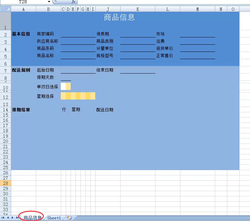Select the 商品信息 sheet tab

[32, 218]
